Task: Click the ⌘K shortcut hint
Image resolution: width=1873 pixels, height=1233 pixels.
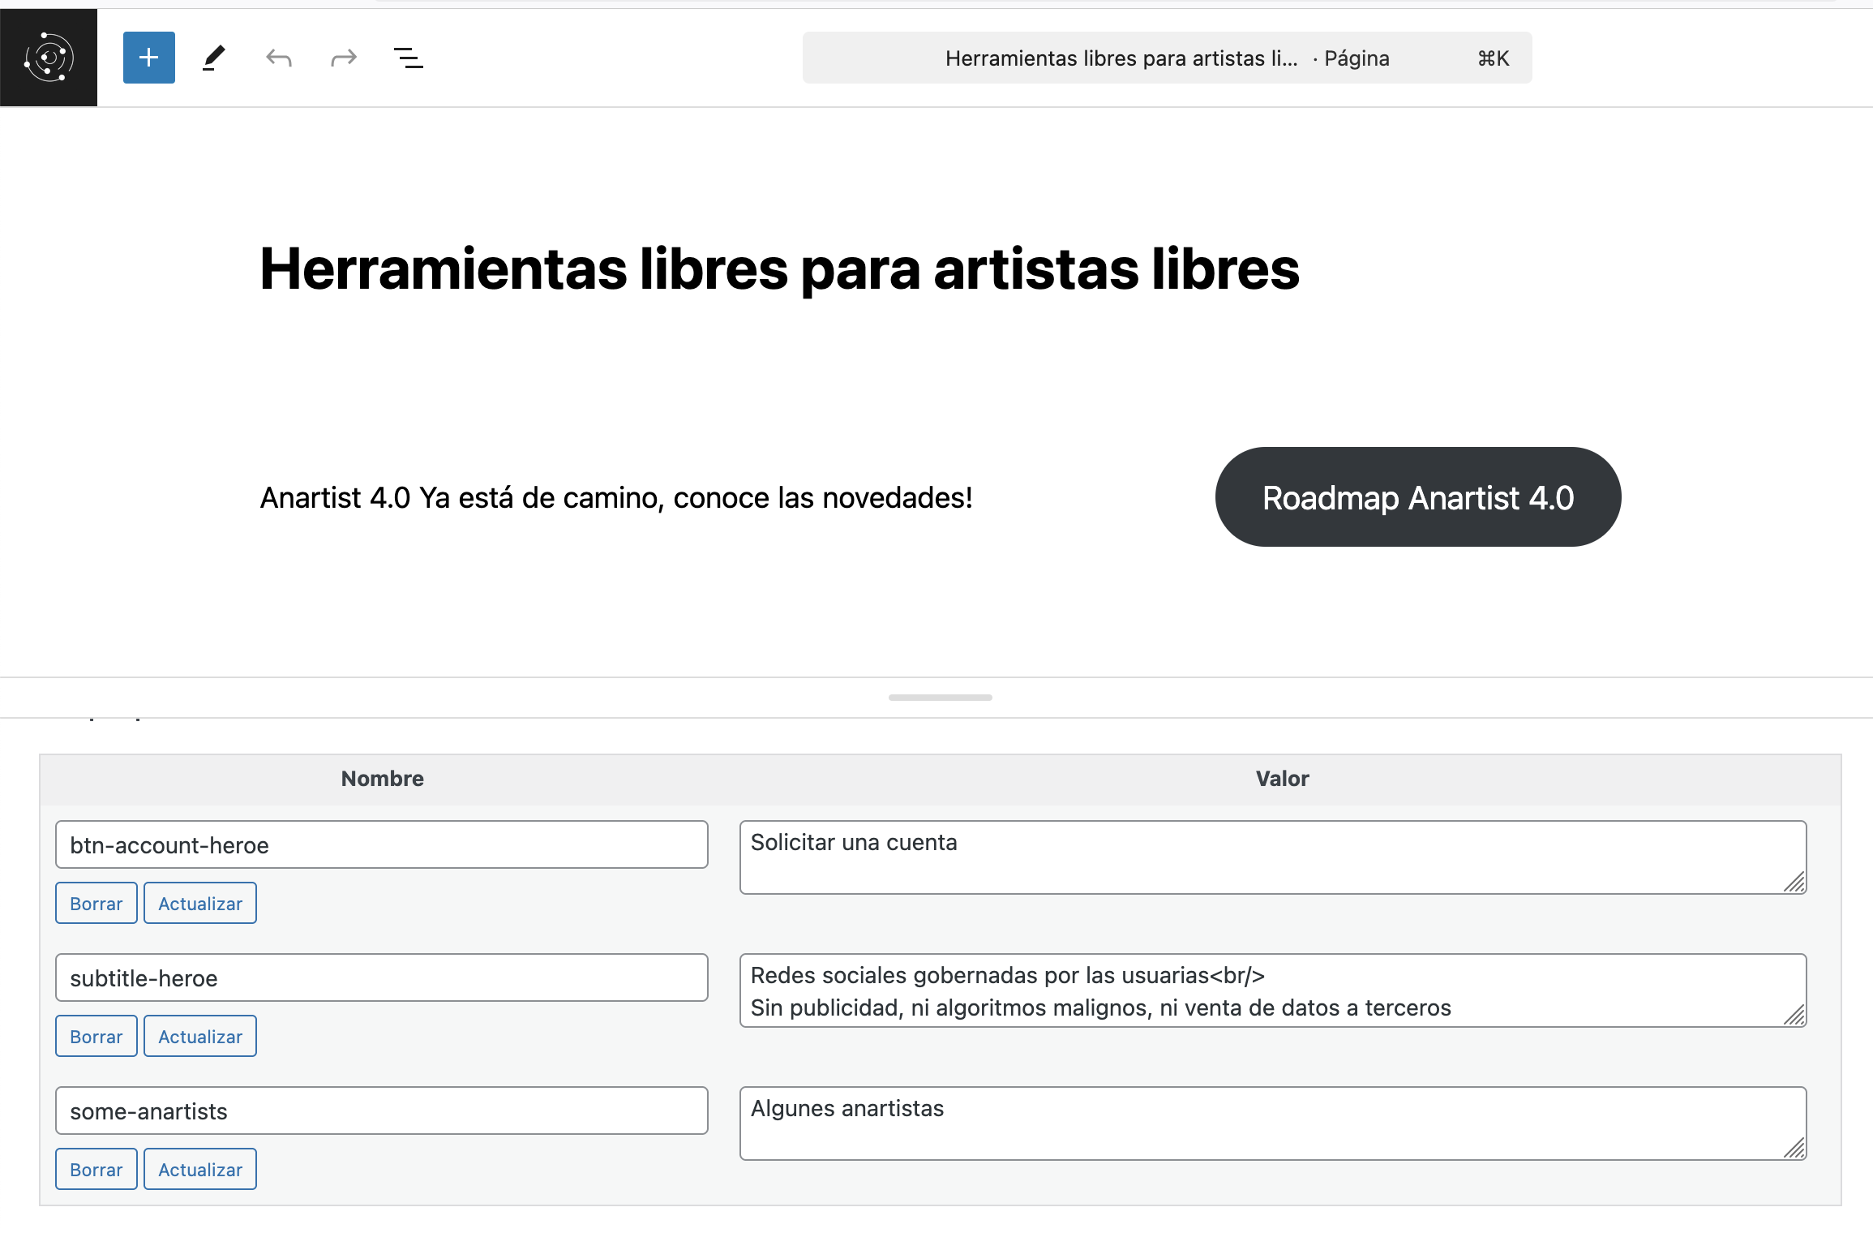Action: coord(1493,58)
